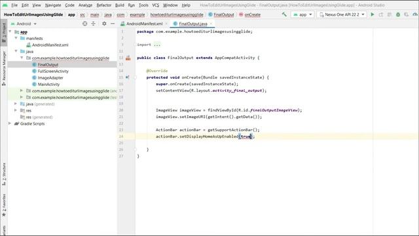This screenshot has width=419, height=236.
Task: Switch to AndroidManifest.xml editor tab
Action: coord(144,24)
